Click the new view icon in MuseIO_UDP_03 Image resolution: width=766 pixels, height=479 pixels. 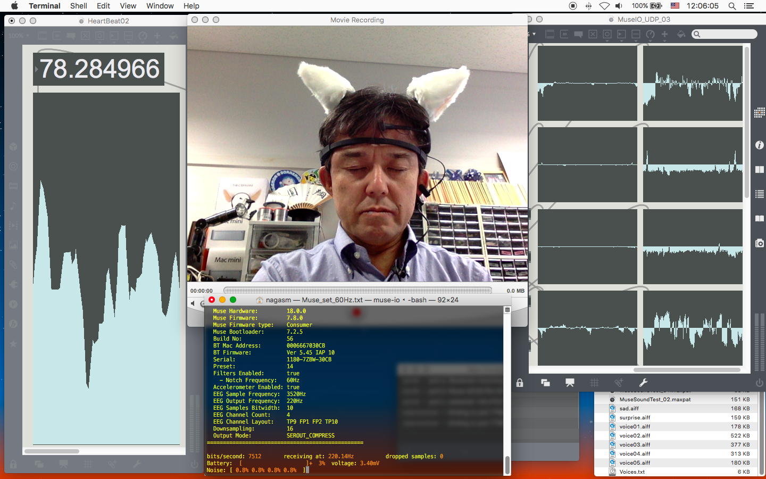click(545, 383)
